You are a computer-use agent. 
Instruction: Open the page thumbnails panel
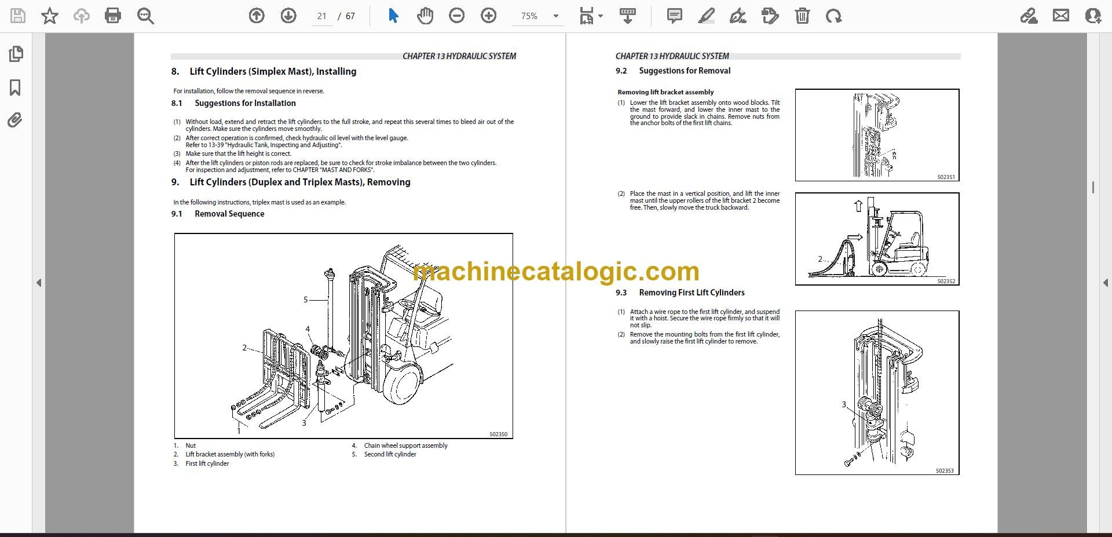pos(16,54)
